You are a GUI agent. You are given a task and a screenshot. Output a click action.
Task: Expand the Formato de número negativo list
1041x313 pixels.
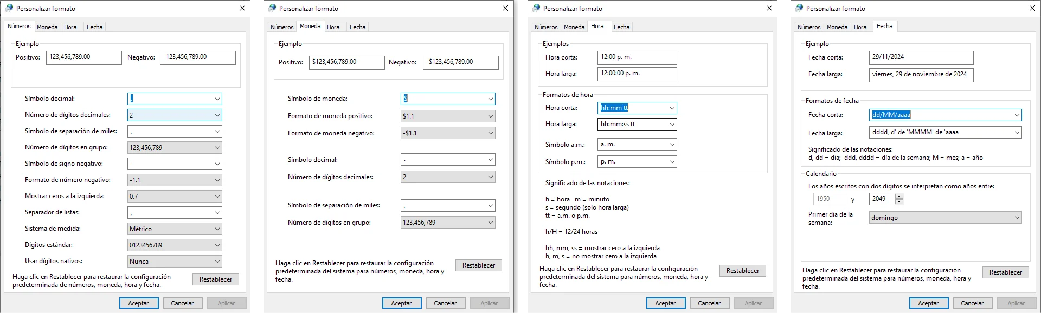217,180
